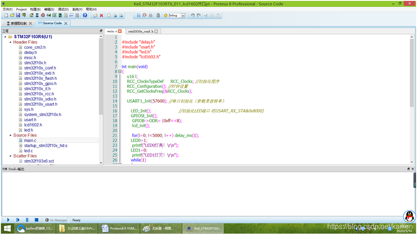The image size is (417, 235).
Task: Open the Debug build configuration dropdown
Action: pos(183,16)
